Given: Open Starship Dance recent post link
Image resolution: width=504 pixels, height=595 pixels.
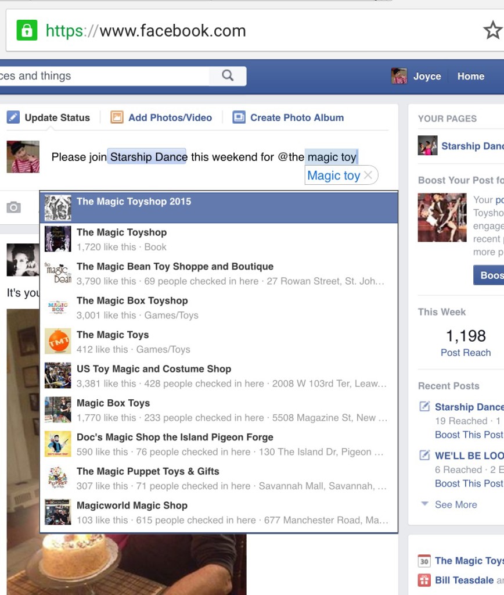Looking at the screenshot, I should click(470, 407).
